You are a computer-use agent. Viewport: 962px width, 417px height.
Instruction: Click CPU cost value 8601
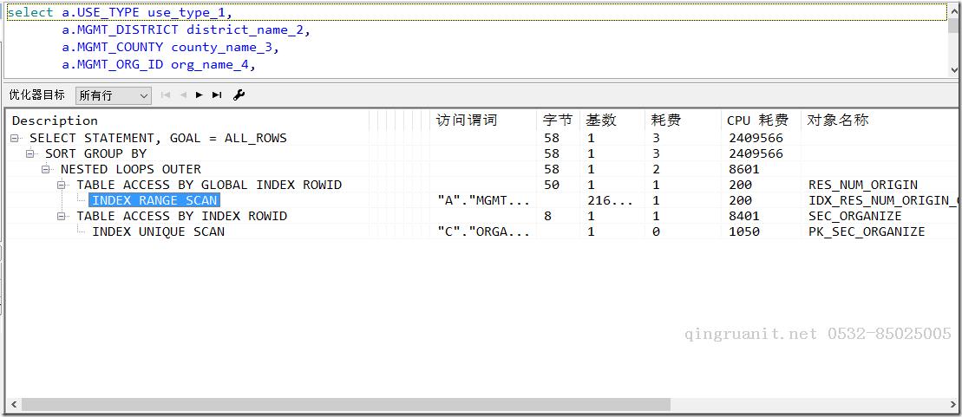click(x=744, y=169)
